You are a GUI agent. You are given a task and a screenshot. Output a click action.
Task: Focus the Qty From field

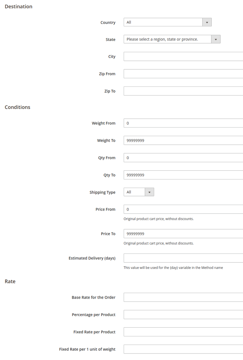pyautogui.click(x=183, y=158)
